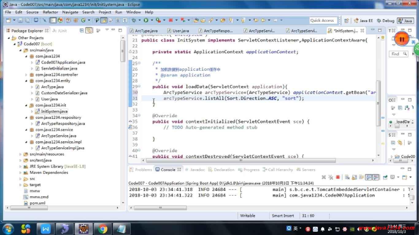Collapse the loadData method on line 29

(x=139, y=86)
